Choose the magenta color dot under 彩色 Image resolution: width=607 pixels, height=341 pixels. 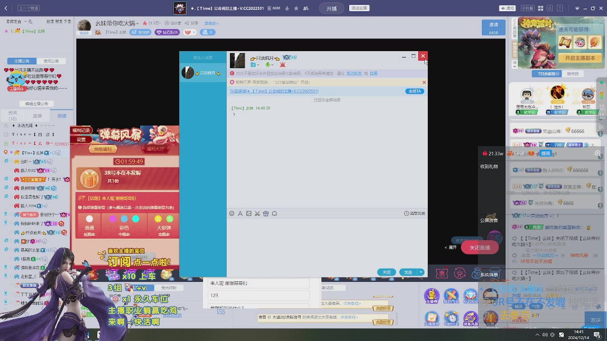(113, 219)
